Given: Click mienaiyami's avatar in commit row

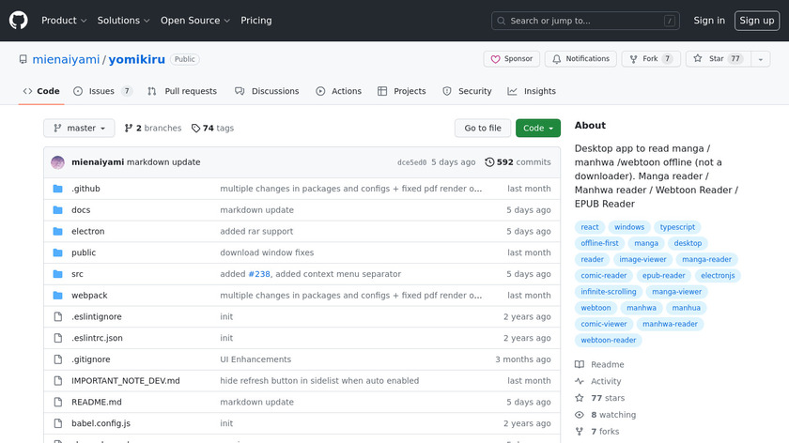Looking at the screenshot, I should 58,162.
